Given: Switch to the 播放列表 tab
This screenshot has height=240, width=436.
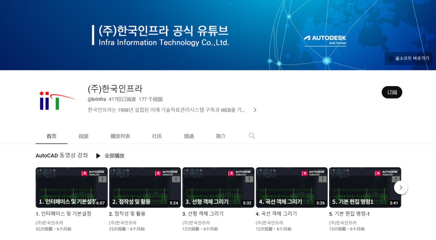Looking at the screenshot, I should pyautogui.click(x=120, y=136).
